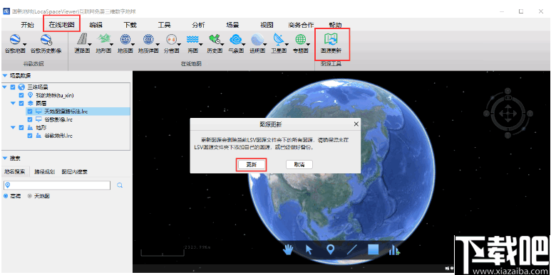Uncheck the 我的地标(tu_xin) checkbox
Image resolution: width=551 pixels, height=275 pixels.
click(x=21, y=95)
